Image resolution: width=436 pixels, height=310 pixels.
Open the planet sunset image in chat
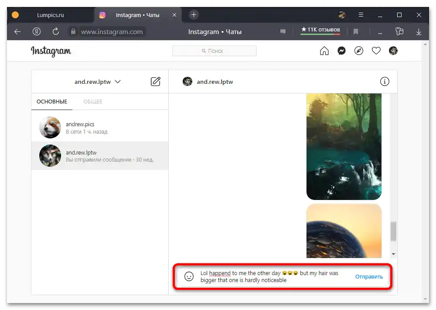coord(344,231)
